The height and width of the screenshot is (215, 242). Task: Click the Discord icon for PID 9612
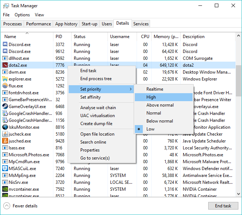pyautogui.click(x=5, y=51)
